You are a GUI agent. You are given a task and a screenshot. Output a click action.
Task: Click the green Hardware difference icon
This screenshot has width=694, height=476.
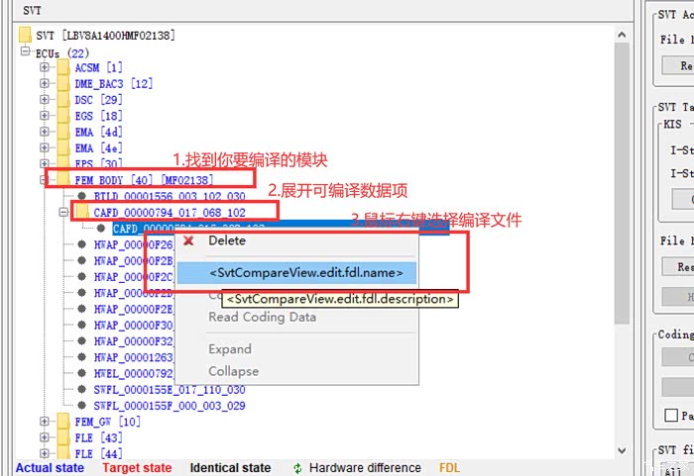pos(297,468)
